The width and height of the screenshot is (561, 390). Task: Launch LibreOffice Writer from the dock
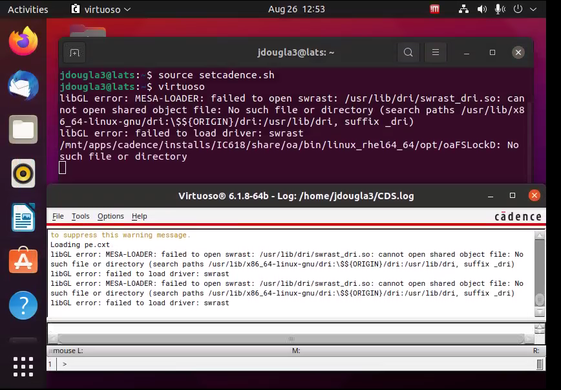(23, 217)
